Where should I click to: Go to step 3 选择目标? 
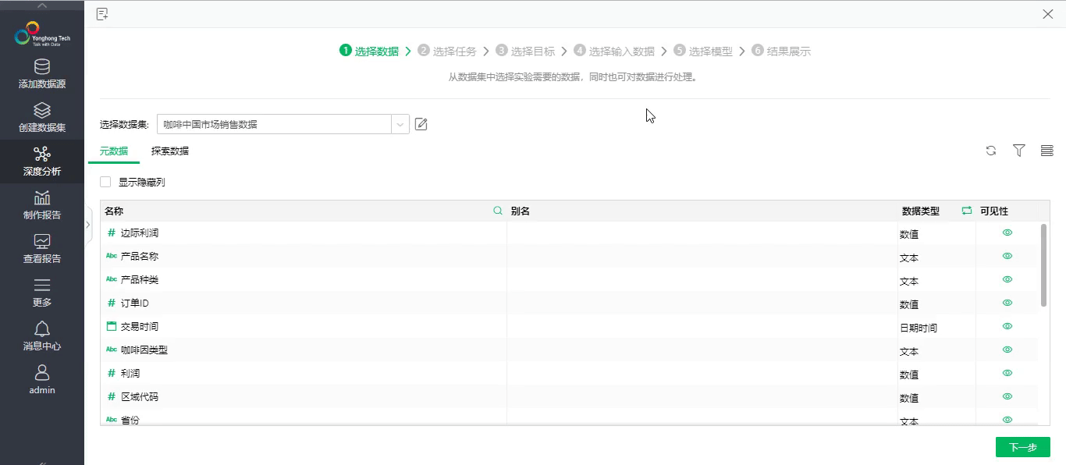click(525, 51)
